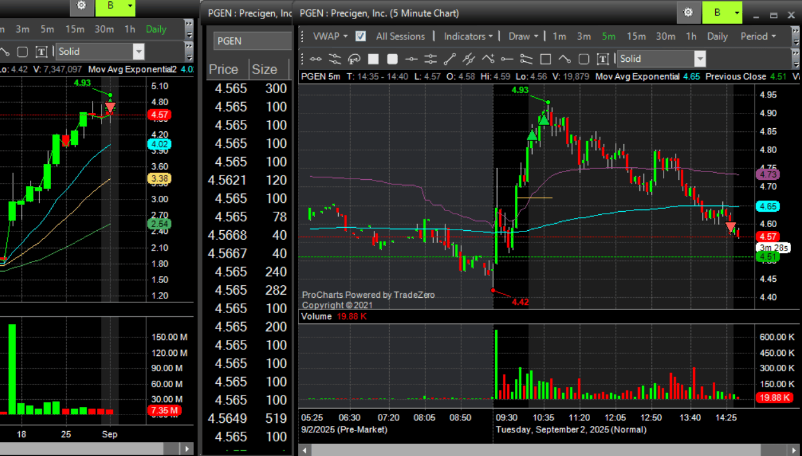Screen dimensions: 802x456
Task: Select the Fibonacci retracement drawing tool
Action: pyautogui.click(x=354, y=59)
